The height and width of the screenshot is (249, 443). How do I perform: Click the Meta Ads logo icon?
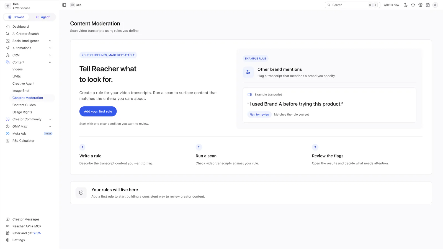coord(8,134)
